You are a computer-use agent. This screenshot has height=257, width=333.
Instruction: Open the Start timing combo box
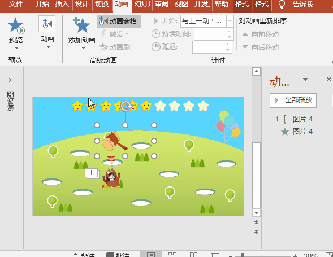[207, 21]
